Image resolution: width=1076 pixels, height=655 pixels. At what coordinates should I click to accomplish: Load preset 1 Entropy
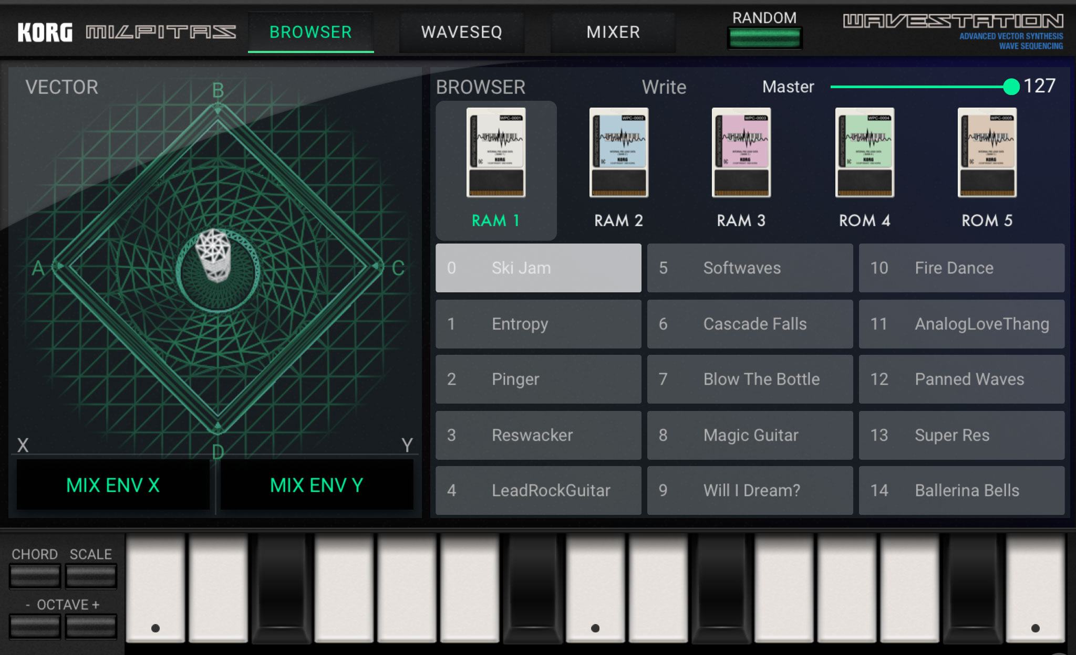click(x=539, y=324)
